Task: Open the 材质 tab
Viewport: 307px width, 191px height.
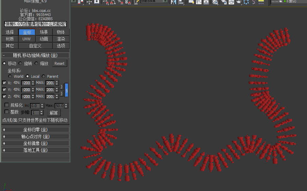Action: coord(10,39)
